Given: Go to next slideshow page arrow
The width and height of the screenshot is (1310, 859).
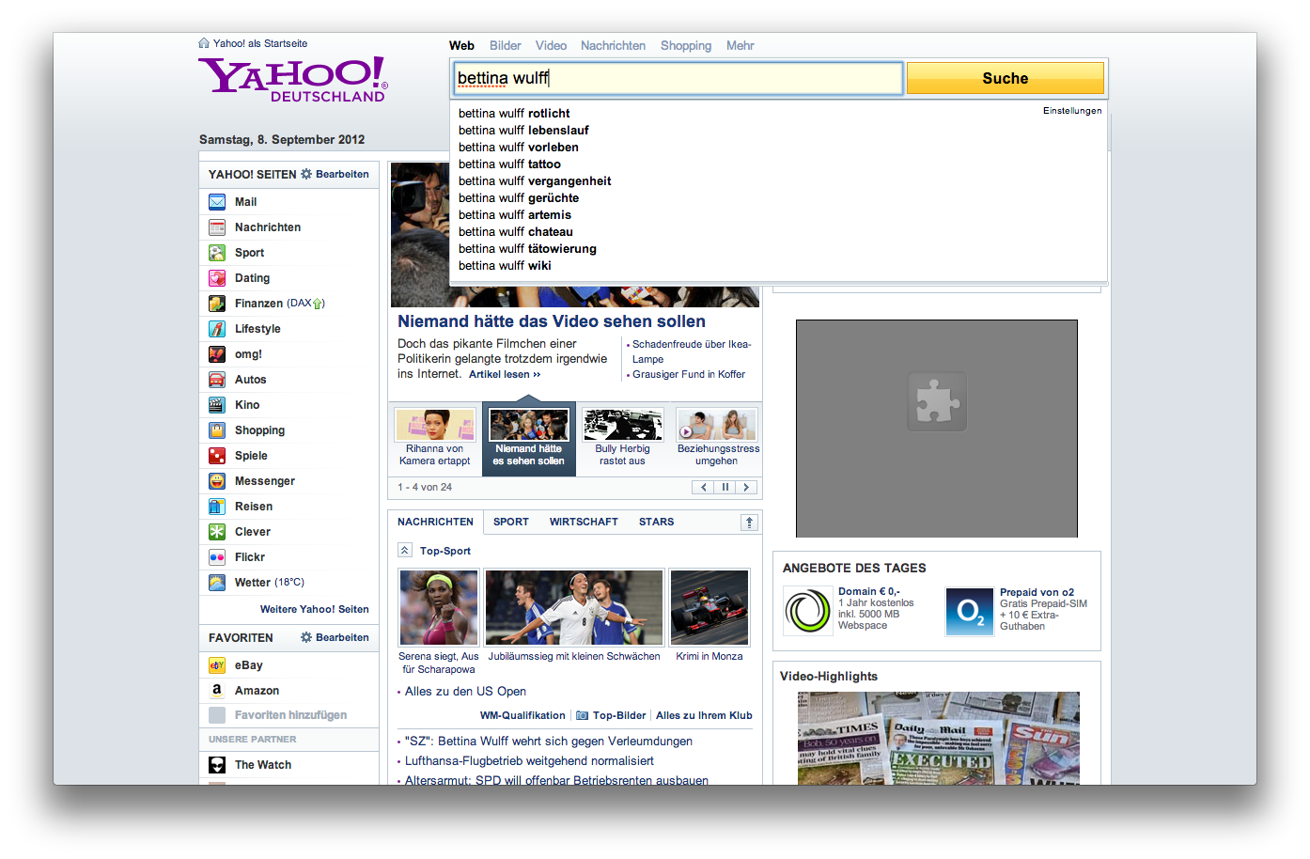Looking at the screenshot, I should point(746,488).
